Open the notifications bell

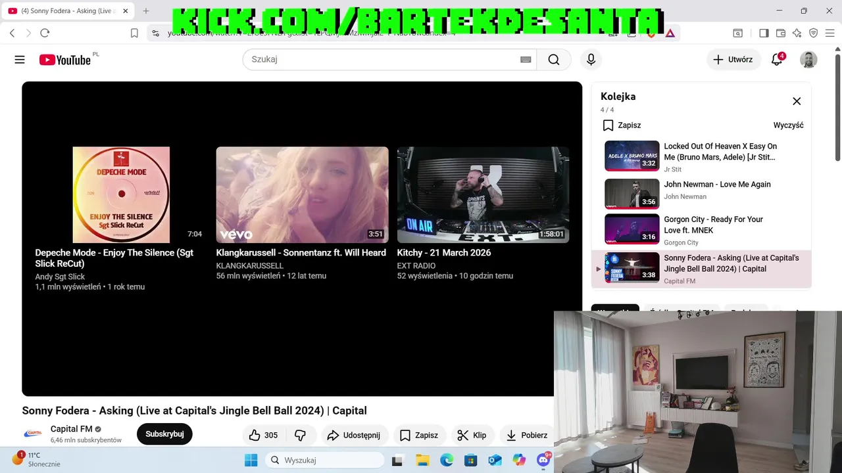click(777, 59)
